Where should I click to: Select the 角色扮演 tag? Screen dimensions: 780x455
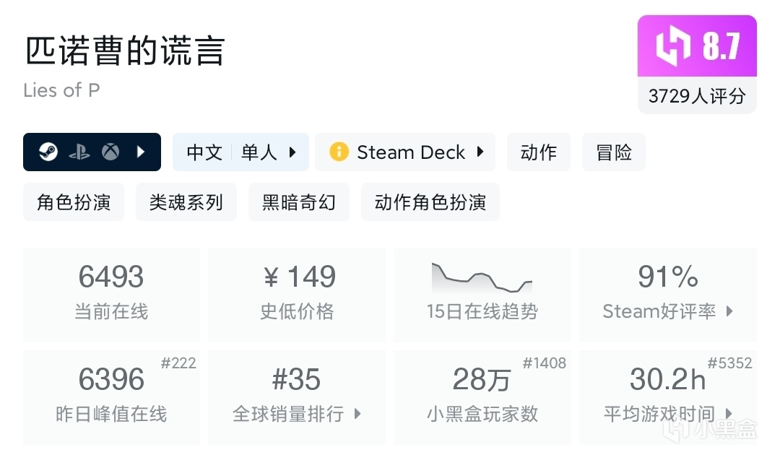pyautogui.click(x=74, y=202)
